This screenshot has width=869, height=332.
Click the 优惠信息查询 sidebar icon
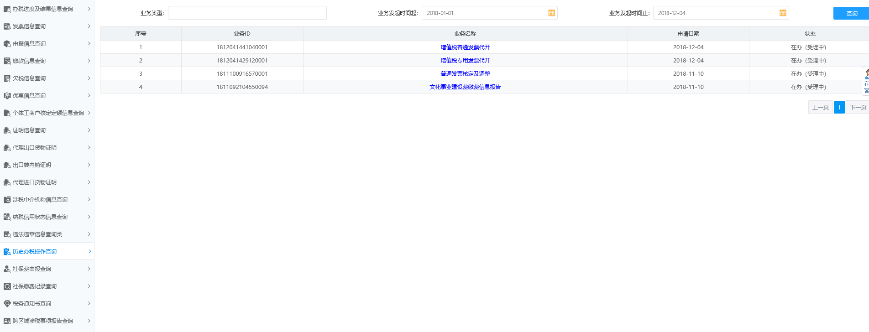pyautogui.click(x=7, y=96)
